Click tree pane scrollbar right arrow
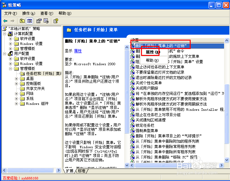The width and height of the screenshot is (230, 181). 59,170
